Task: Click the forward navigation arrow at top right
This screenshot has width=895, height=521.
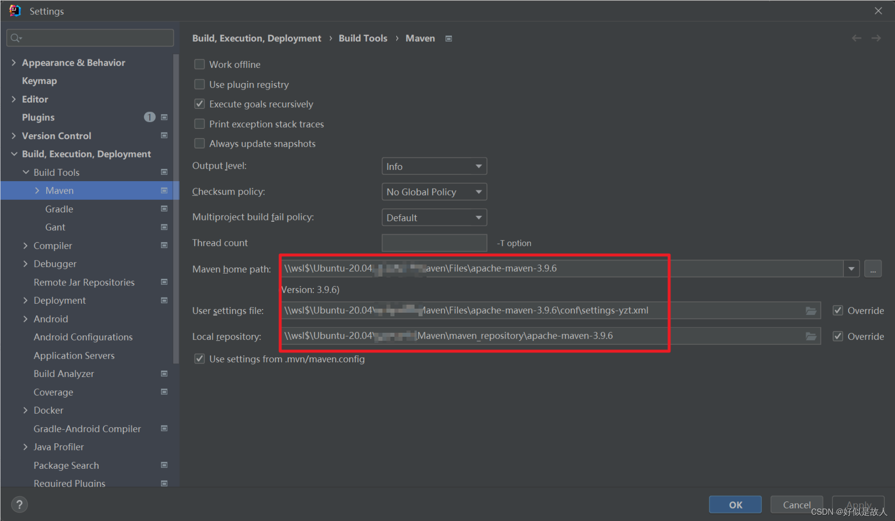Action: pos(876,38)
